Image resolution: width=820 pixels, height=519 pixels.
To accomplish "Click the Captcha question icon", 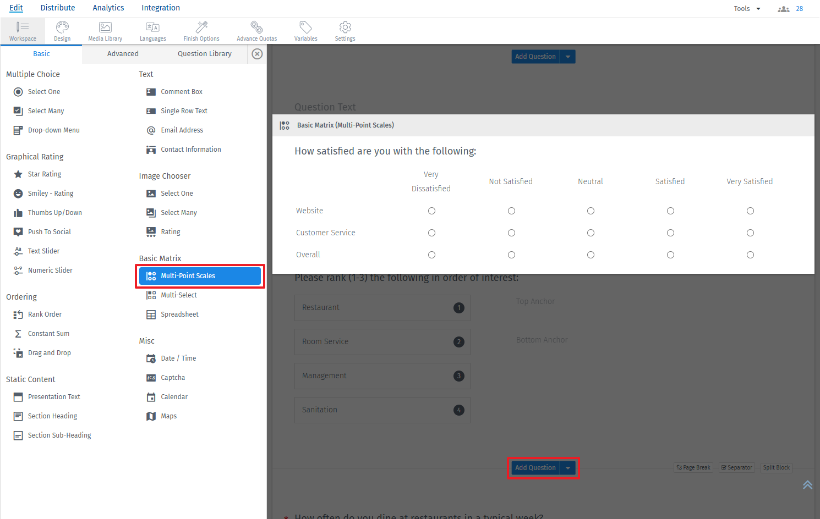I will click(151, 377).
